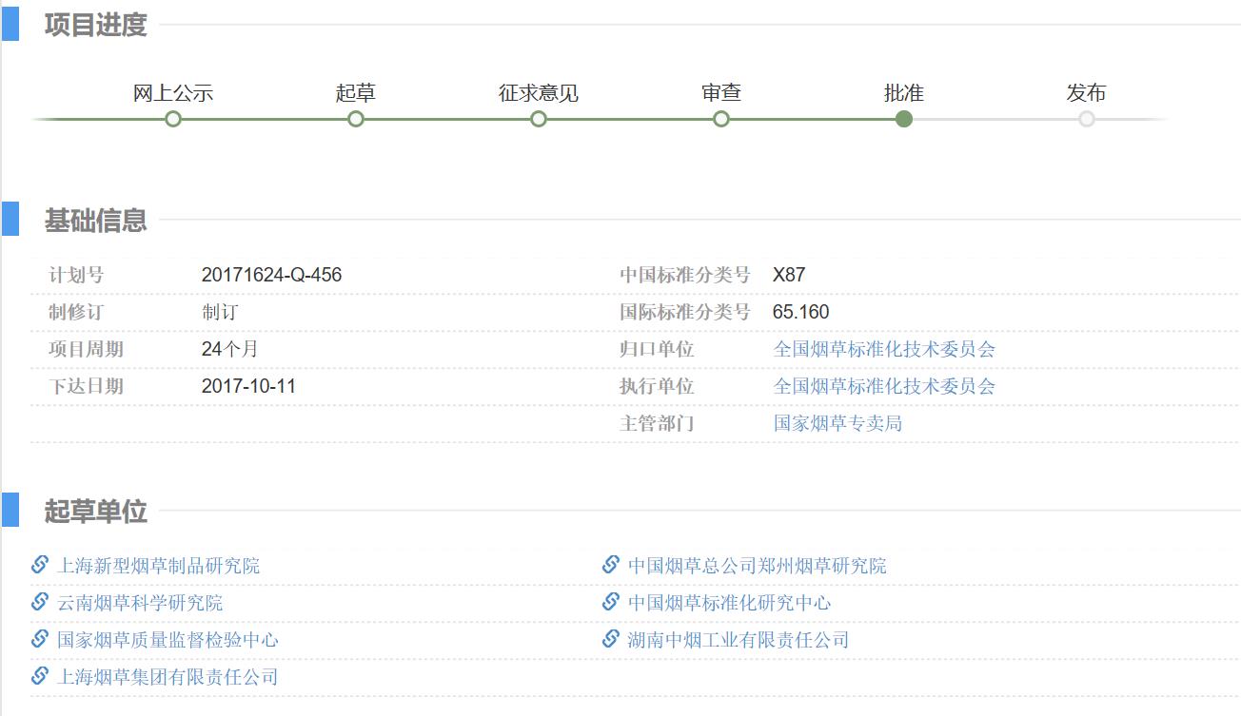Screen dimensions: 1241x716
Task: Click link icon beside 上海烟草集团有限责任公司
Action: pyautogui.click(x=40, y=676)
